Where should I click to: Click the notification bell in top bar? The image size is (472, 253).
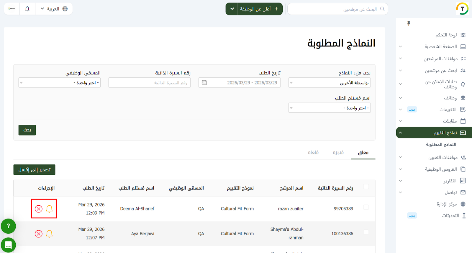[x=27, y=9]
